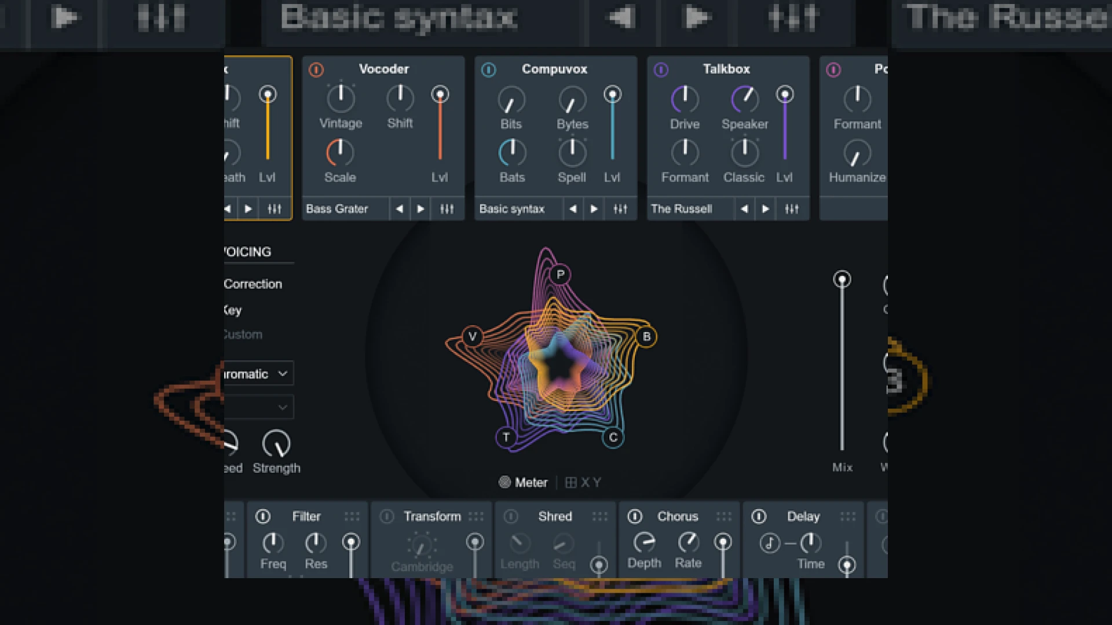Click Chorus effect drag handle dots

coord(723,516)
